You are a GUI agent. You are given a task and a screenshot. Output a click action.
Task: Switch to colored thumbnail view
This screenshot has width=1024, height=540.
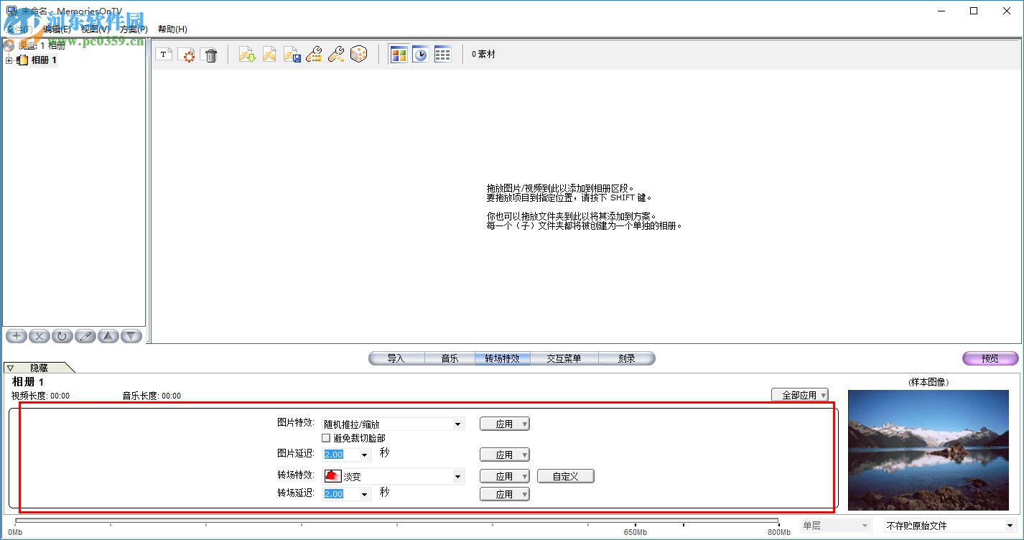point(399,55)
